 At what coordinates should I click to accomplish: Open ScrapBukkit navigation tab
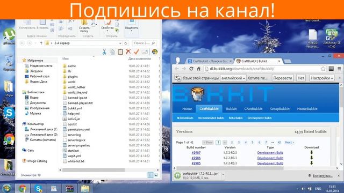(279, 109)
